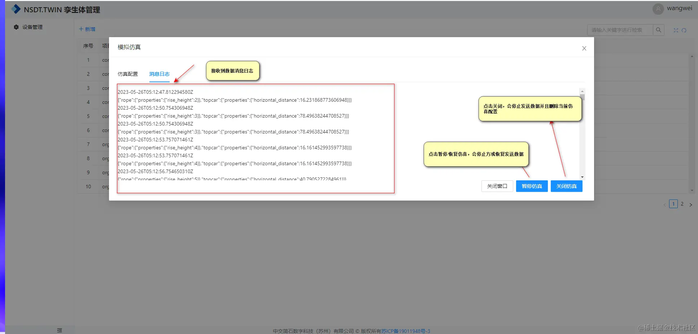
Task: Select page 1 in the pagination
Action: (x=673, y=204)
